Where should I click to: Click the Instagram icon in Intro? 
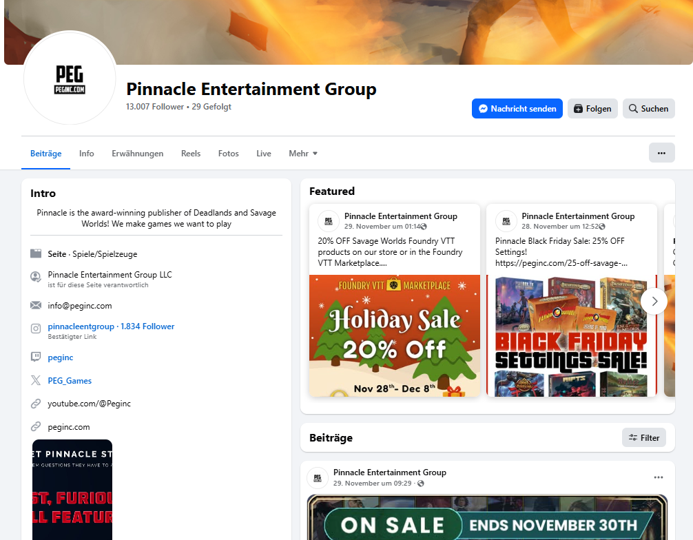pos(36,329)
